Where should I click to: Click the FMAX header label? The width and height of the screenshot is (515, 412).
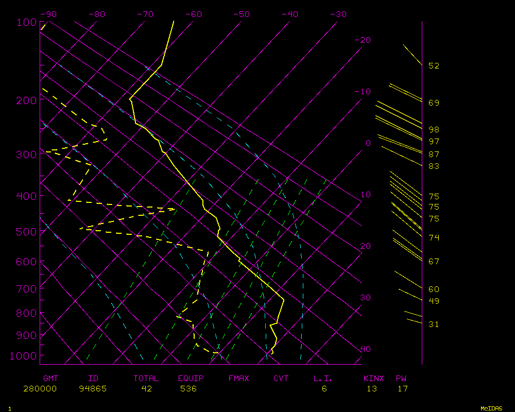(x=238, y=379)
